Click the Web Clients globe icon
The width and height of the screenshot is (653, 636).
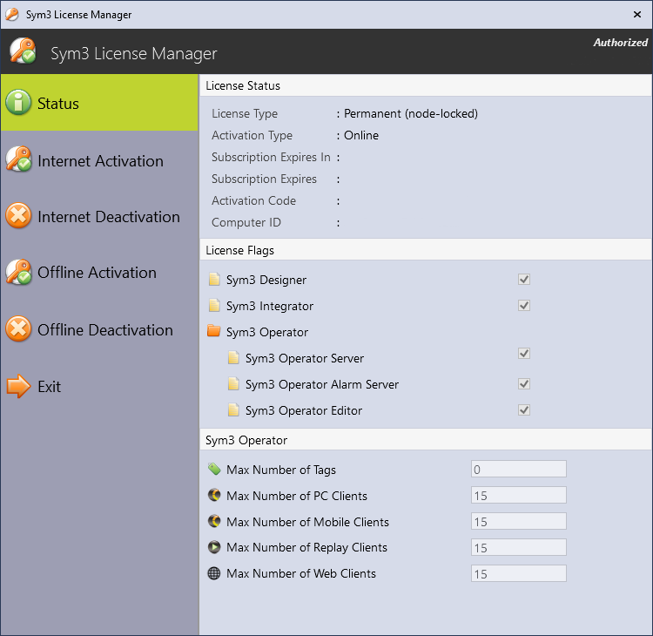point(214,573)
